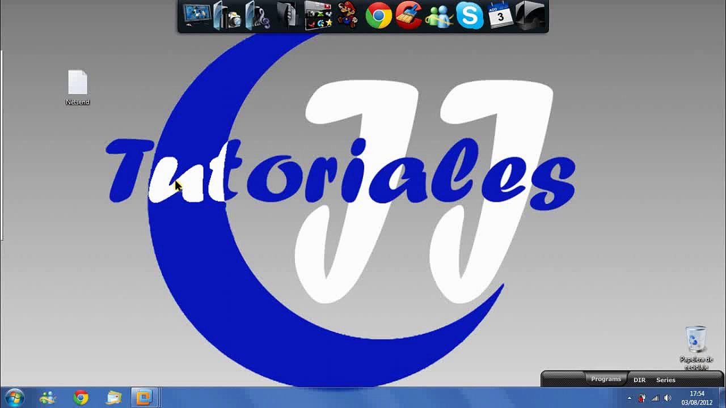Open the clock showing 17:54
The image size is (726, 408).
697,398
